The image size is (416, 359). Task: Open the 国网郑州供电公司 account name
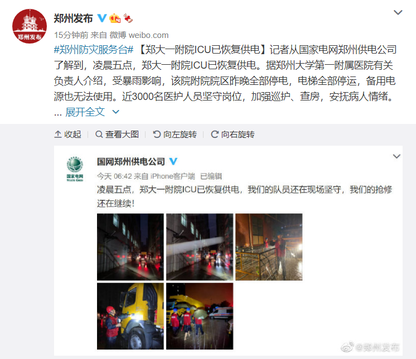131,161
